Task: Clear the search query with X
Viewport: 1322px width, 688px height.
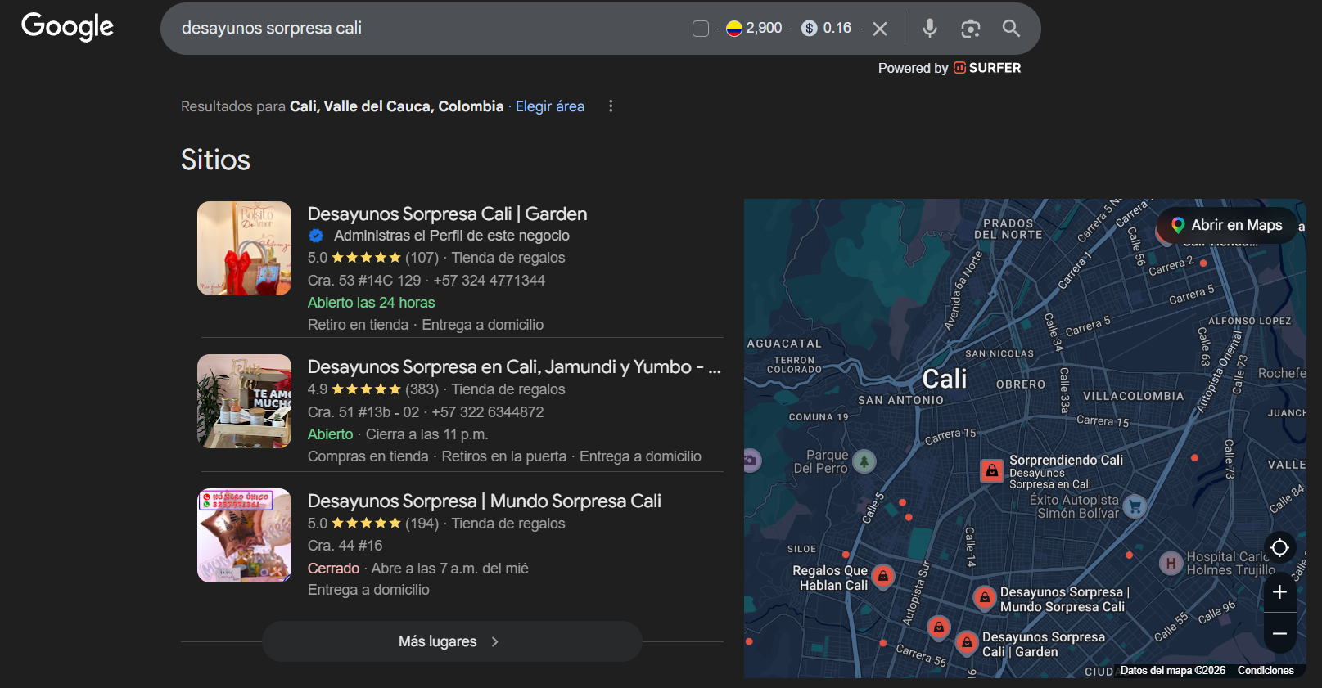Action: [880, 29]
